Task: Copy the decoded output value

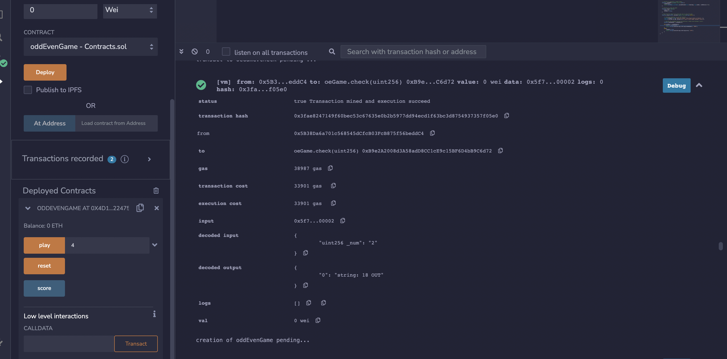Action: (305, 285)
